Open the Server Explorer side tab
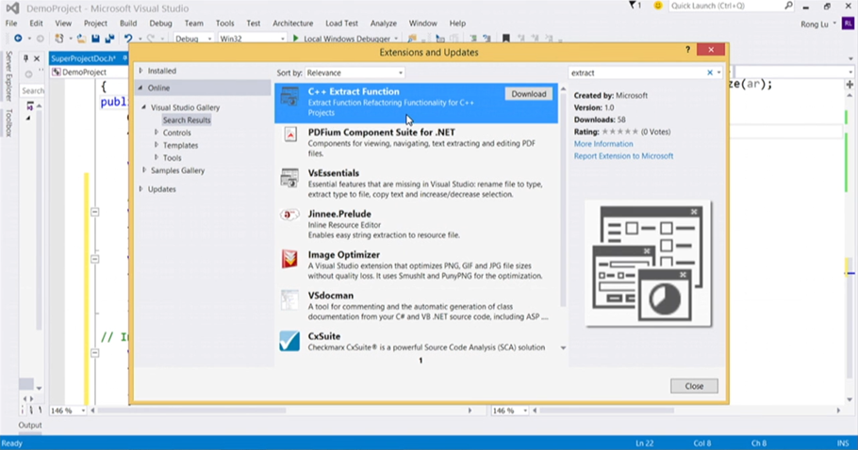The width and height of the screenshot is (858, 450). (8, 76)
